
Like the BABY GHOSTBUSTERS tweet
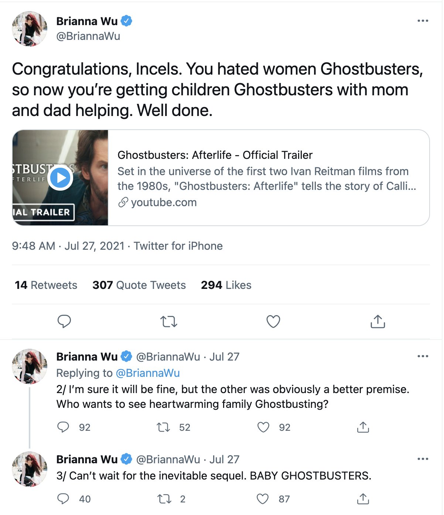[x=263, y=499]
